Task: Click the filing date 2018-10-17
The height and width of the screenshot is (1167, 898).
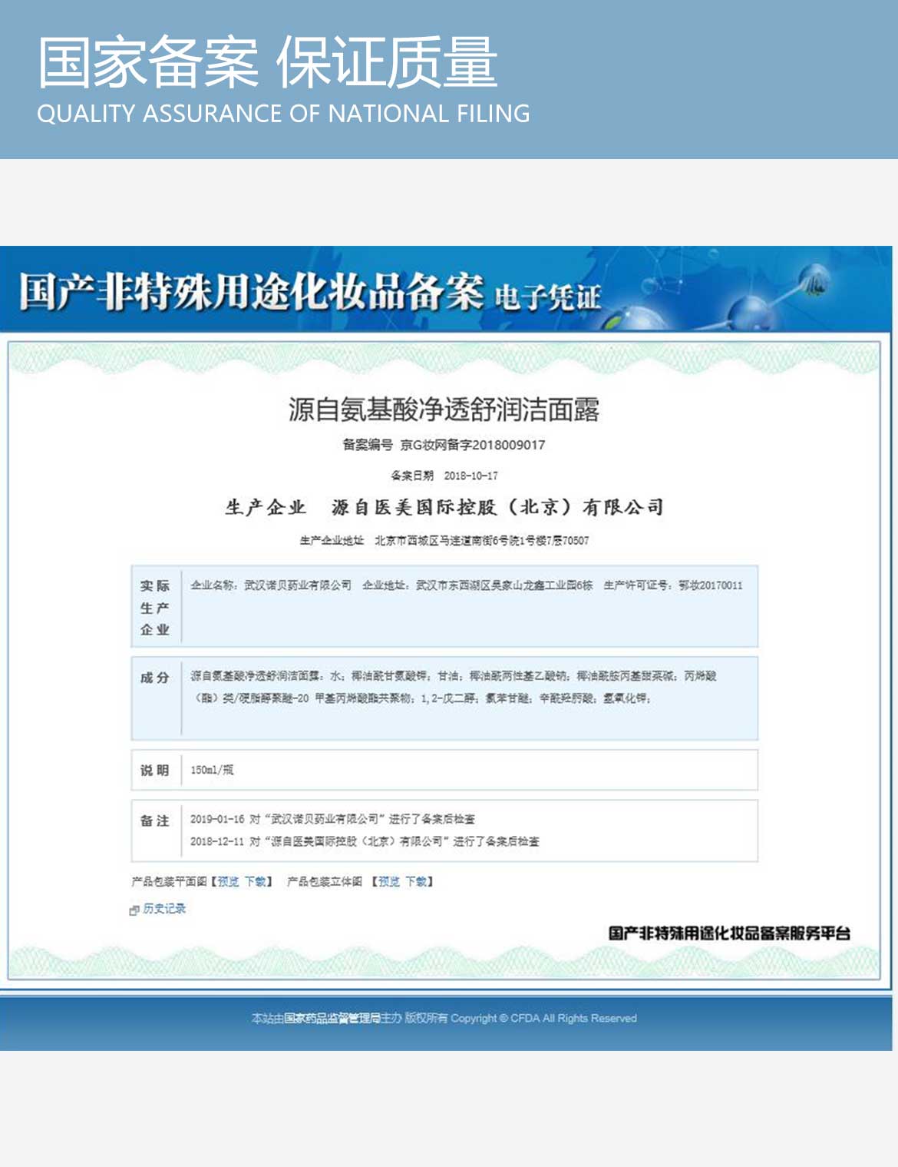Action: tap(470, 476)
